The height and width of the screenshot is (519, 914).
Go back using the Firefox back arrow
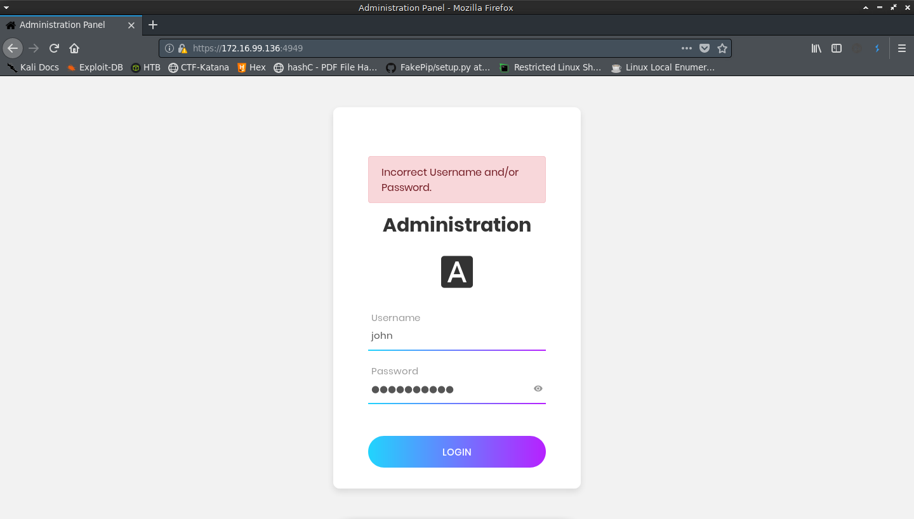(13, 48)
